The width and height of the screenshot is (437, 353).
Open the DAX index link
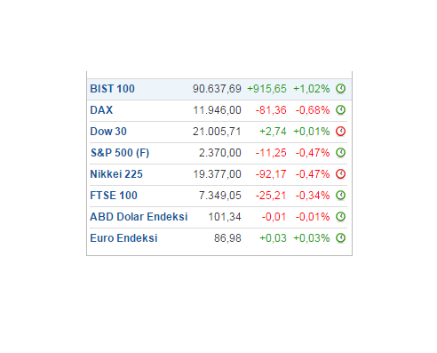pyautogui.click(x=101, y=110)
